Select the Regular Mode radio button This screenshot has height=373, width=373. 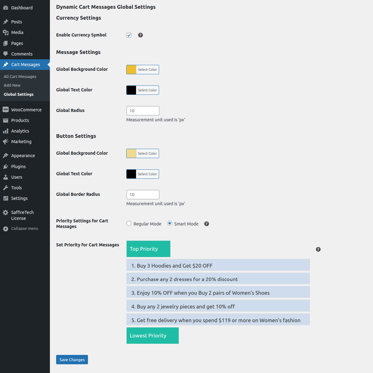129,224
